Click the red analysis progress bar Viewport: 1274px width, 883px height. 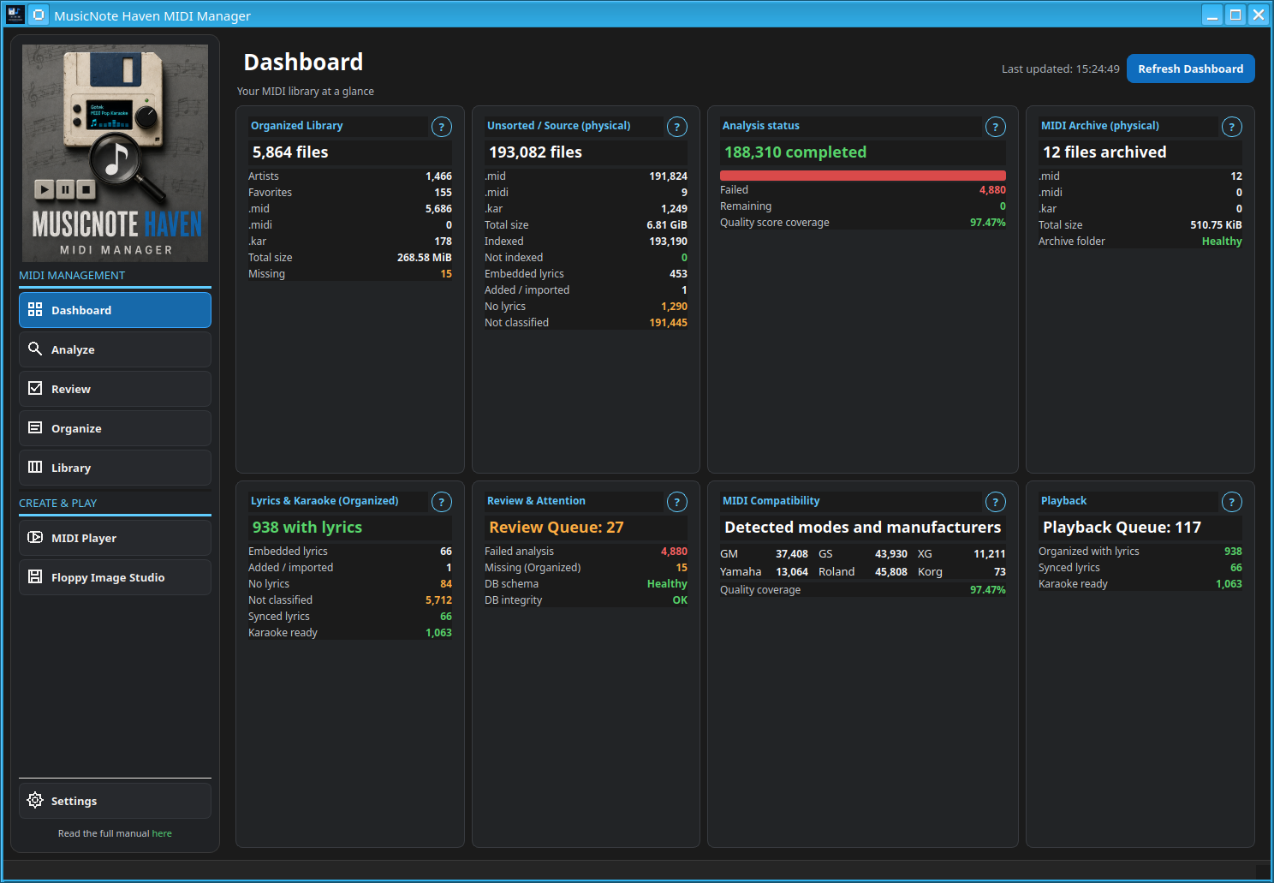pyautogui.click(x=862, y=176)
